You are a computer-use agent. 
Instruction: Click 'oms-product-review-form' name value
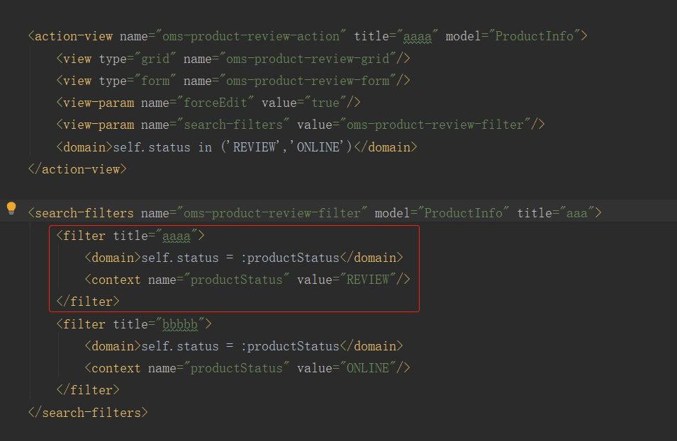tap(308, 81)
